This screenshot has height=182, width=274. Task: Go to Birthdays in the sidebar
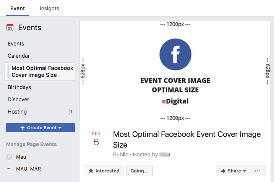19,87
